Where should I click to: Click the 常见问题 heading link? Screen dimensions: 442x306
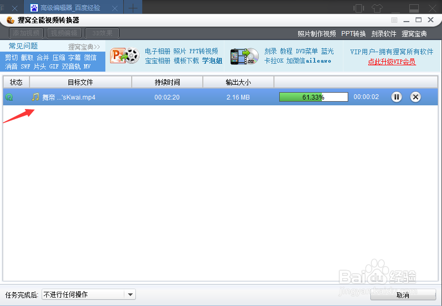pyautogui.click(x=23, y=46)
